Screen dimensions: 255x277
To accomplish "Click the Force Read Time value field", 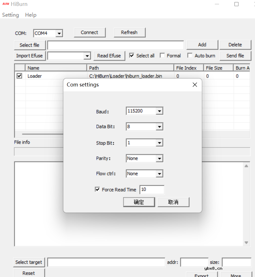I will (152, 190).
